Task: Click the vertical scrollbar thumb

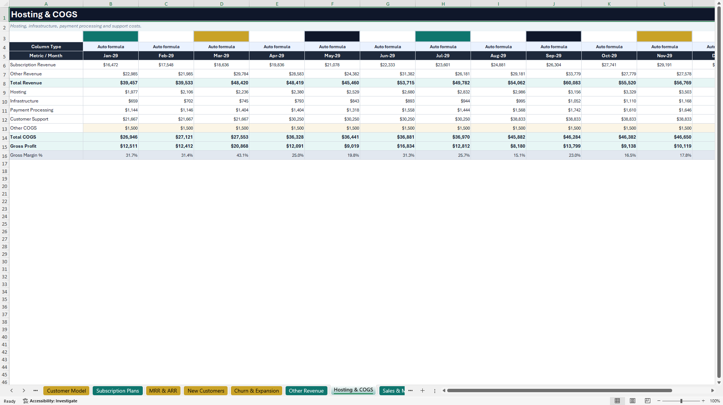Action: 719,192
